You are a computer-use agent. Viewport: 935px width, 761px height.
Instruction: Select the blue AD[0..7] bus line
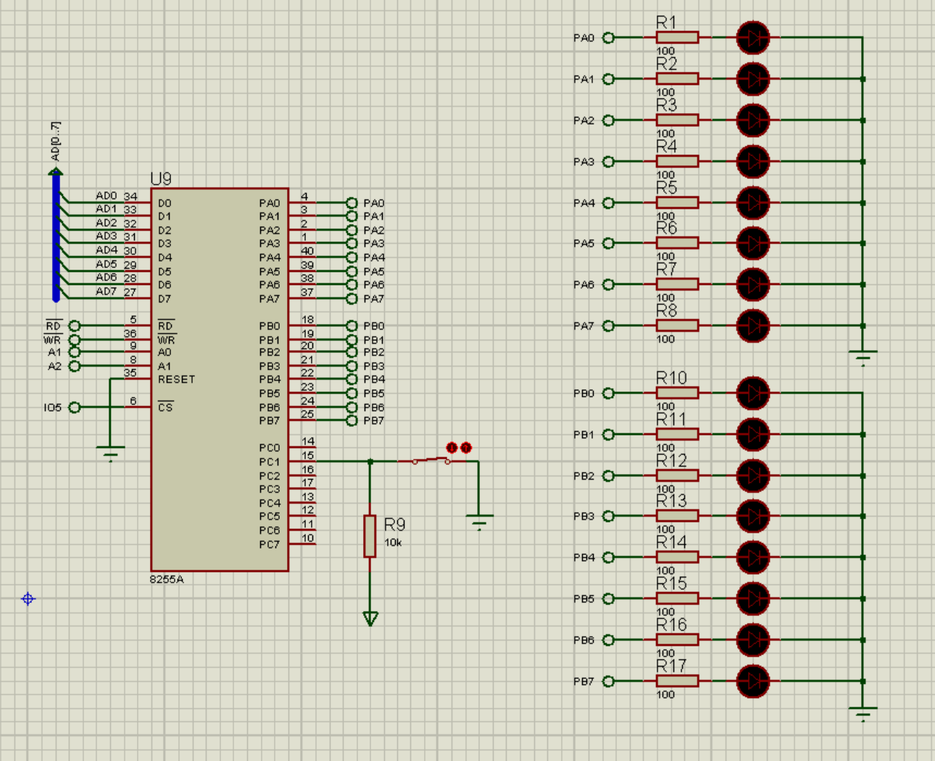pyautogui.click(x=56, y=236)
